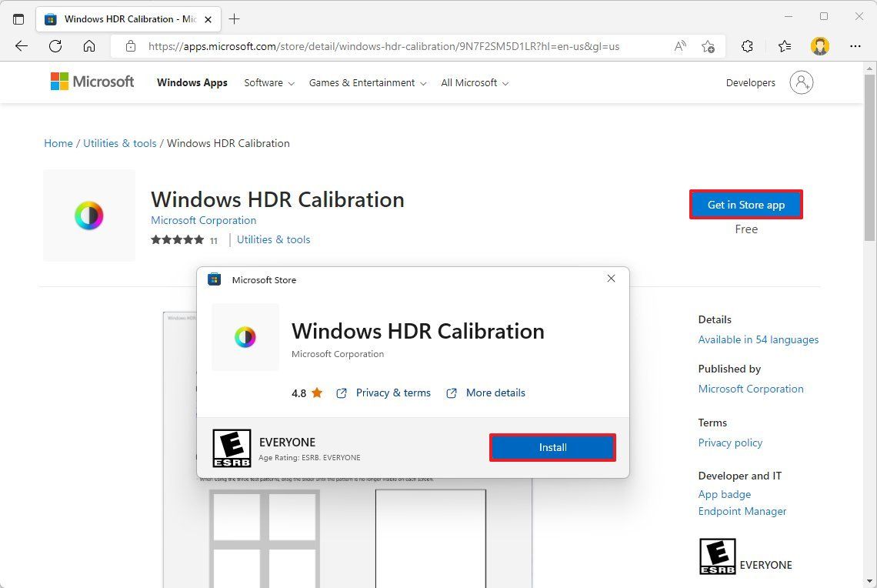Minimize the browser window
Image resolution: width=877 pixels, height=588 pixels.
[789, 17]
